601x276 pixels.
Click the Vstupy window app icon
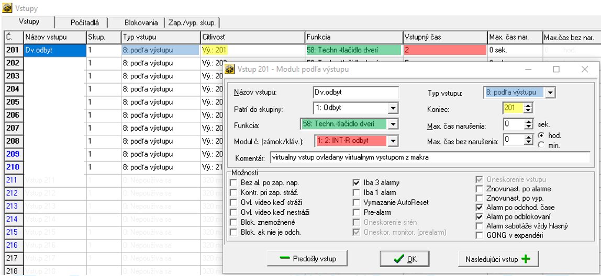click(7, 9)
